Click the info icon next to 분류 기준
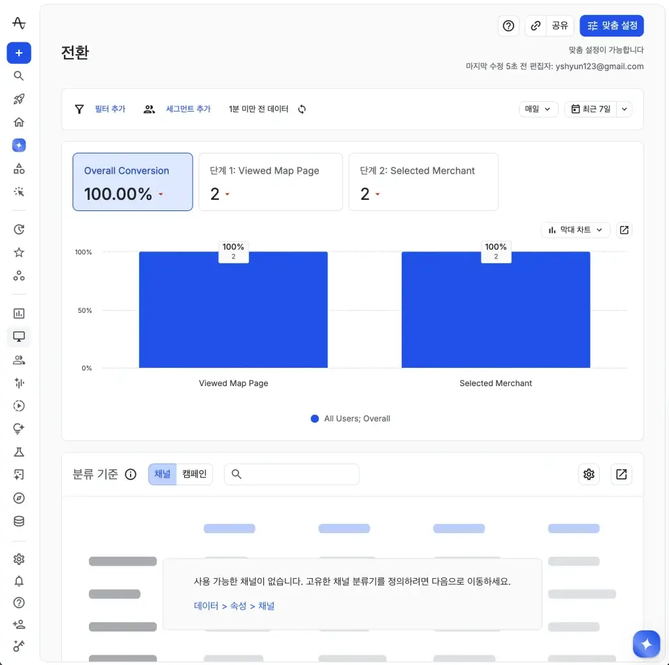Viewport: 669px width, 665px height. click(x=131, y=474)
